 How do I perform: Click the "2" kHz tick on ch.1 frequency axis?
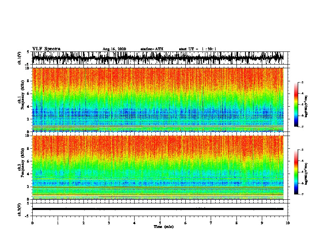(28, 119)
